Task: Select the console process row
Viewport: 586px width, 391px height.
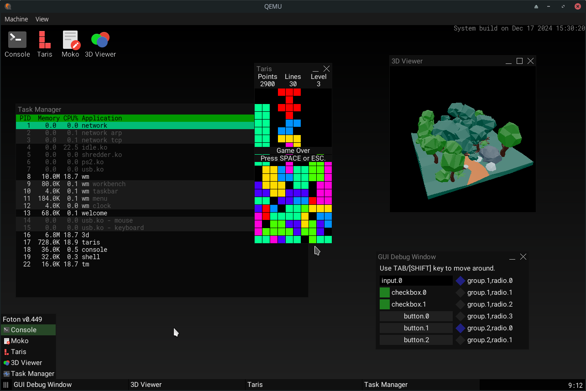Action: click(162, 250)
